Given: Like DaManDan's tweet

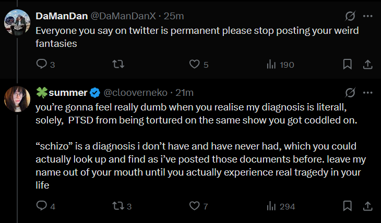Looking at the screenshot, I should tap(195, 65).
